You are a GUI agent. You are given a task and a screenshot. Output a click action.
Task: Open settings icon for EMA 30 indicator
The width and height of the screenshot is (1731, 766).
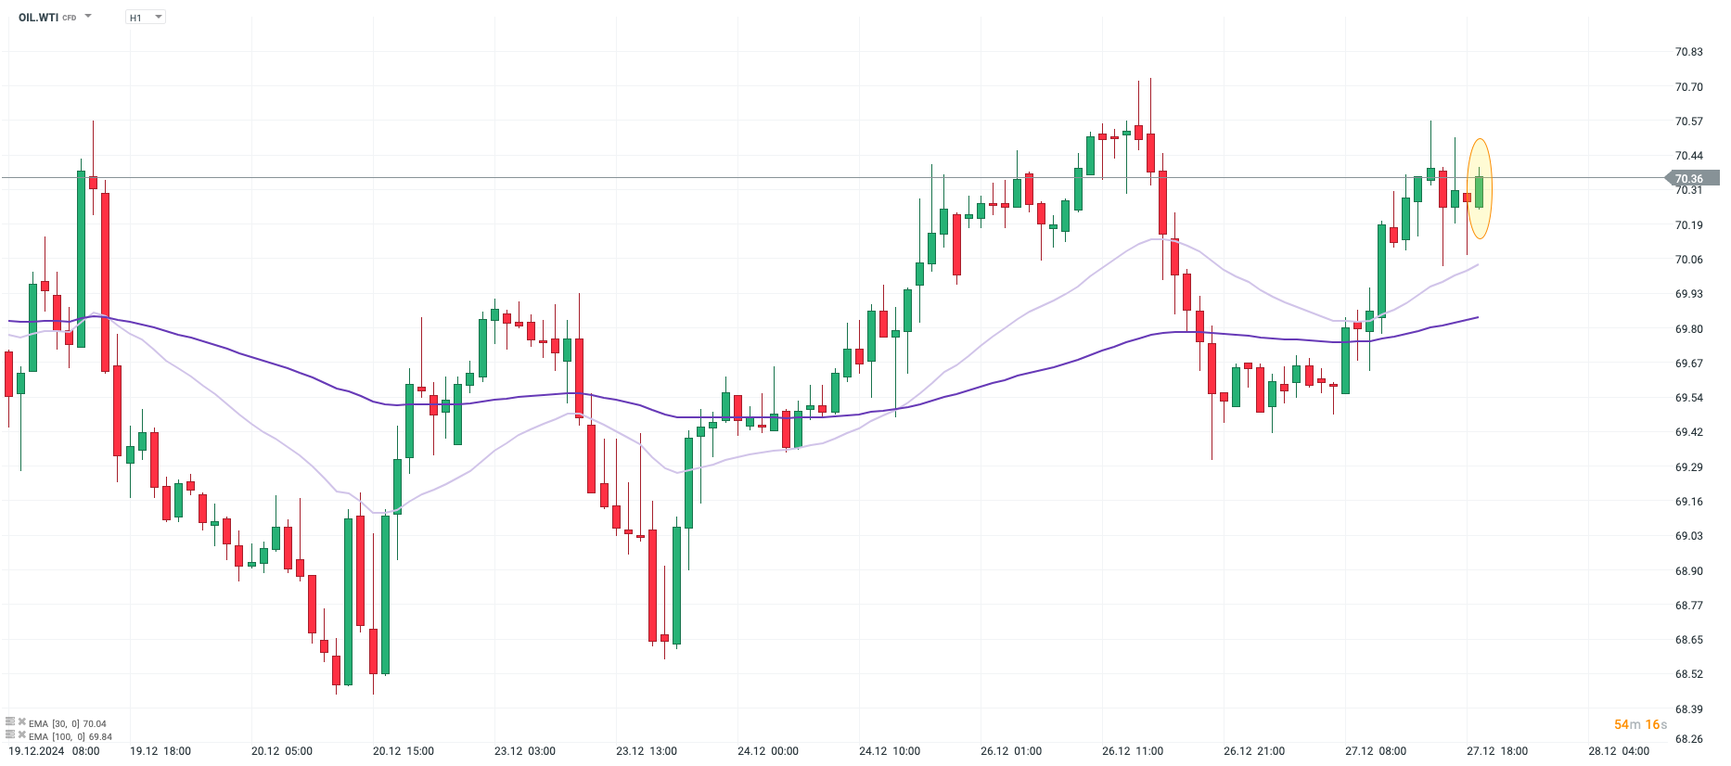(10, 721)
